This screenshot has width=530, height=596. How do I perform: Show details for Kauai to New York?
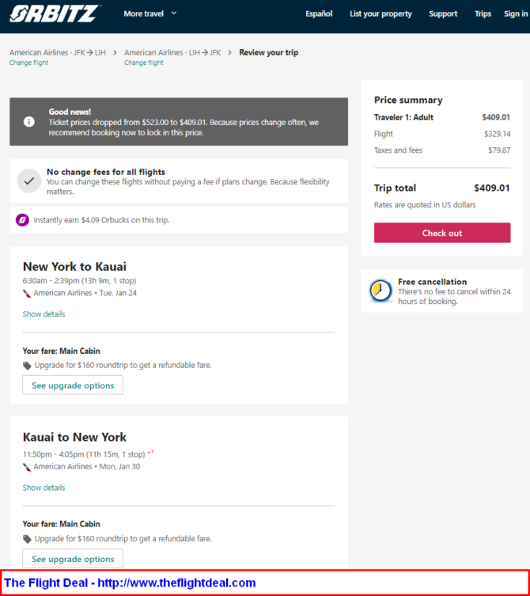44,488
